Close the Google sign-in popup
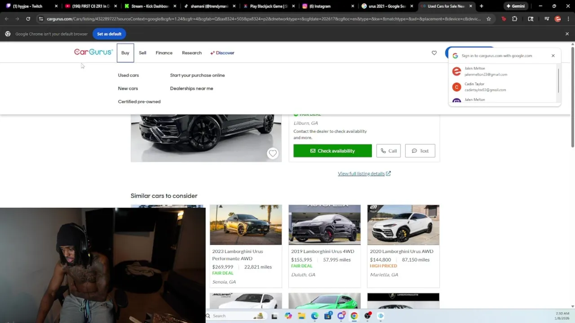 click(x=553, y=56)
